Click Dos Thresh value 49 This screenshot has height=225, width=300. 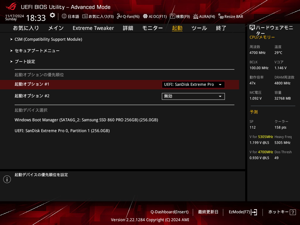pos(277,158)
